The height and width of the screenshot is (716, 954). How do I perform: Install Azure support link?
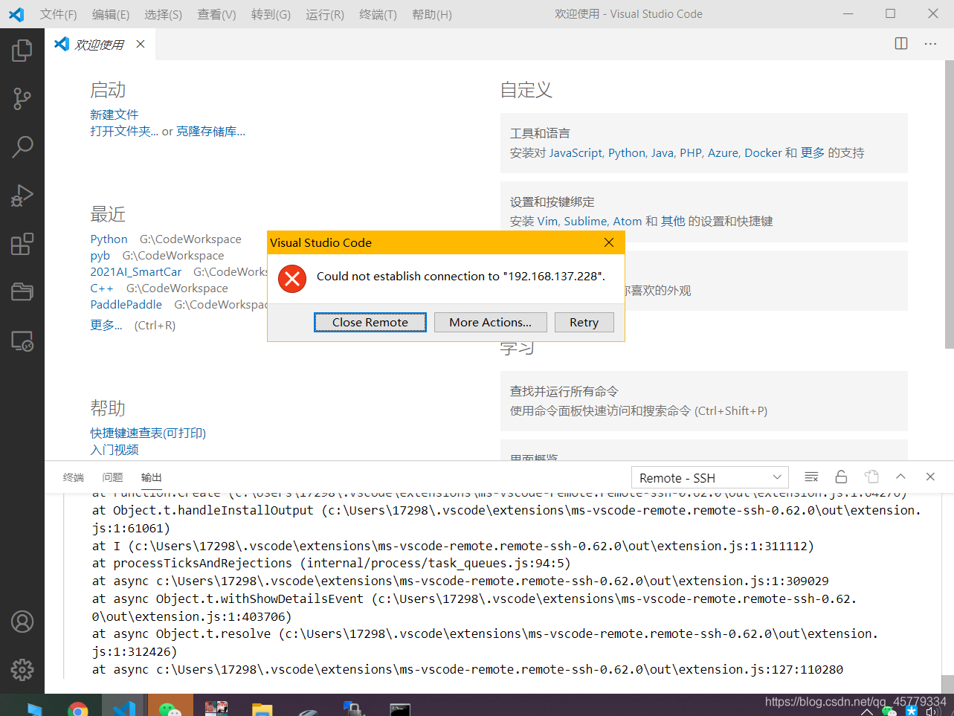pyautogui.click(x=722, y=152)
